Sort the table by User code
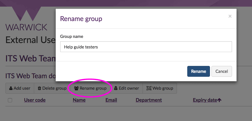 point(34,100)
